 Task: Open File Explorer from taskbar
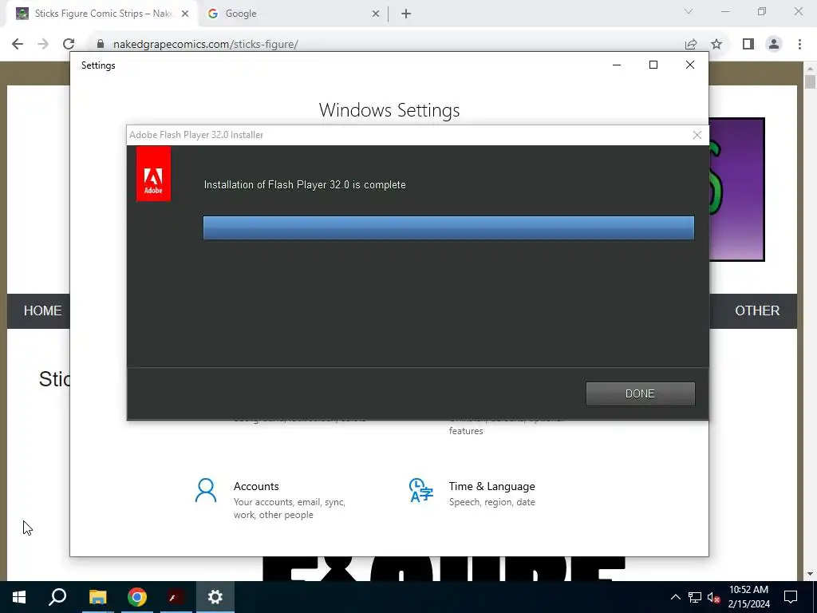pos(97,597)
